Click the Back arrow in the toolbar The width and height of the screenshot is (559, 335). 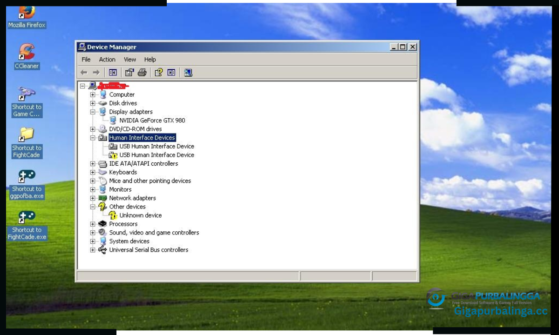point(84,73)
